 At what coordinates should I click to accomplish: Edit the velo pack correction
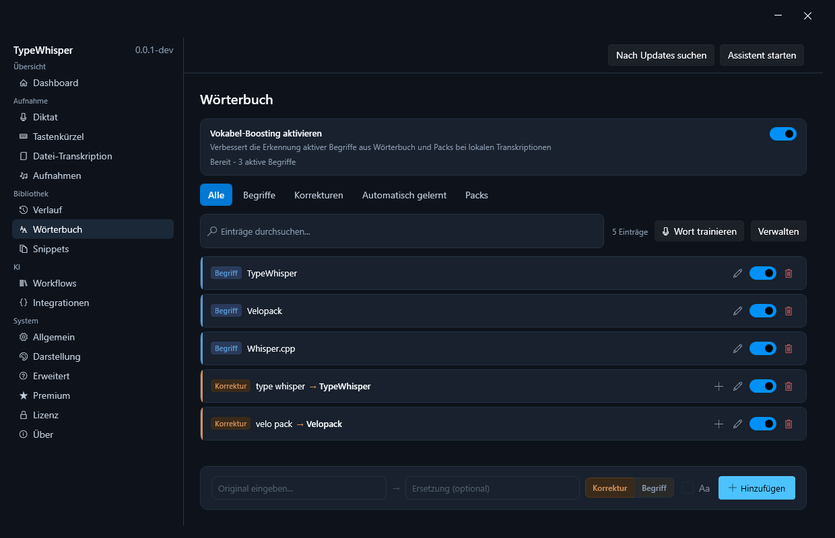737,424
